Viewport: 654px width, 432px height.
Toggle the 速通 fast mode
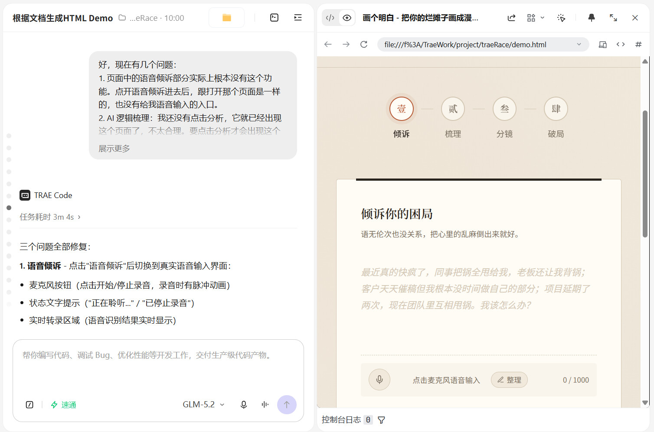click(64, 405)
